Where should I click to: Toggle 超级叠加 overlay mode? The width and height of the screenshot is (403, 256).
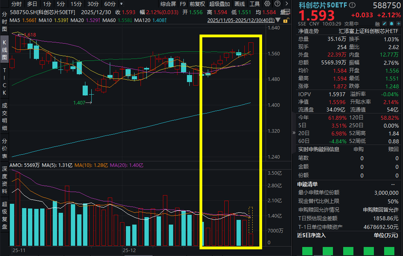219,4
